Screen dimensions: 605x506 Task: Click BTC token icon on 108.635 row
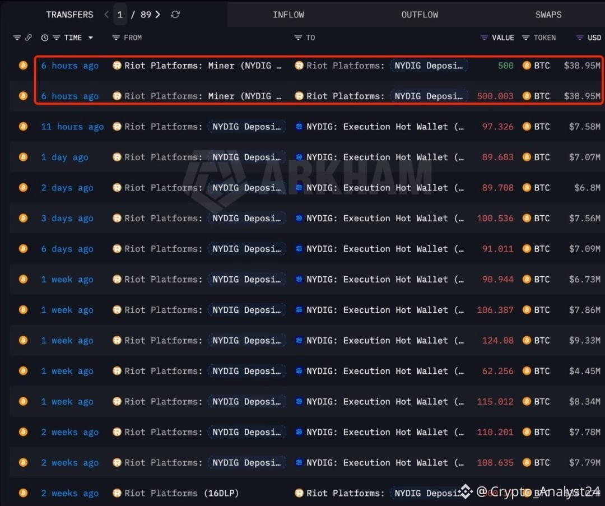[x=527, y=462]
